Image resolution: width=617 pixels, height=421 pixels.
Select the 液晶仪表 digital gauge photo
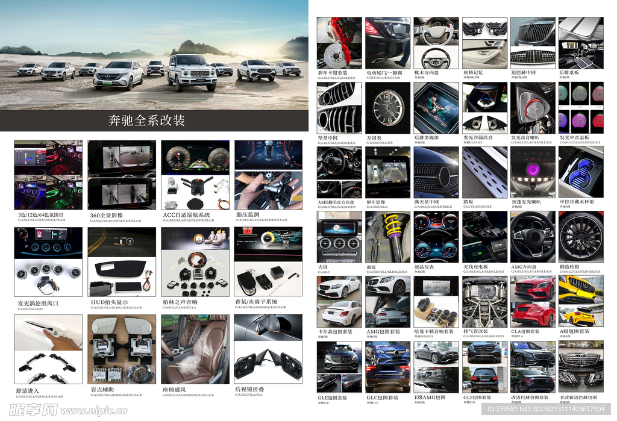coord(436,237)
